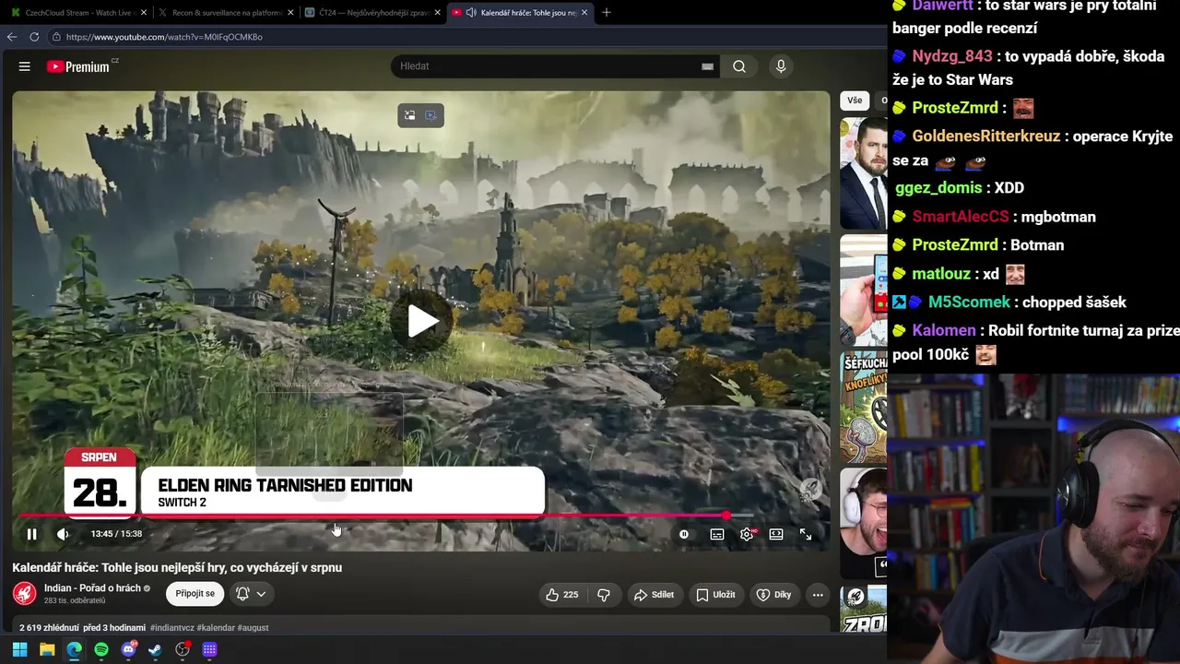Viewport: 1180px width, 664px height.
Task: Click the large play overlay on video
Action: (x=422, y=321)
